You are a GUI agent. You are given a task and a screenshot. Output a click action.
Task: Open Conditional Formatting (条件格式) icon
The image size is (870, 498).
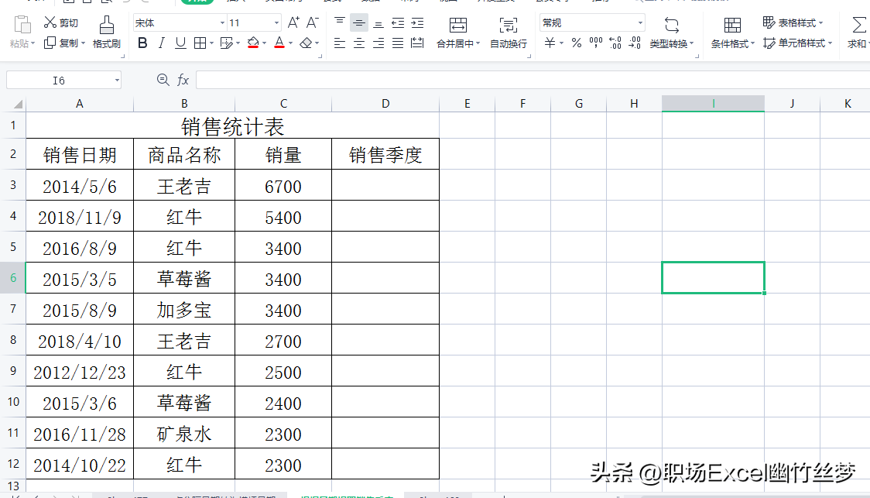click(x=732, y=25)
